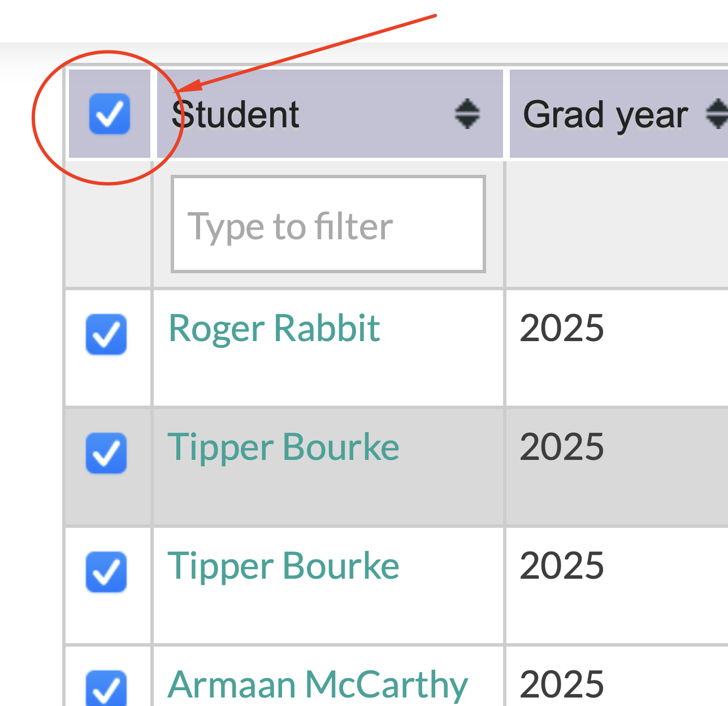Click down arrow of Student sort icon
This screenshot has height=706, width=728.
467,122
